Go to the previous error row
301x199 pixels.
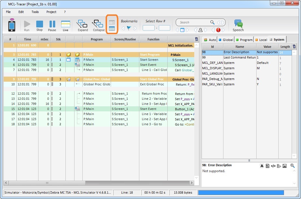tap(213, 30)
